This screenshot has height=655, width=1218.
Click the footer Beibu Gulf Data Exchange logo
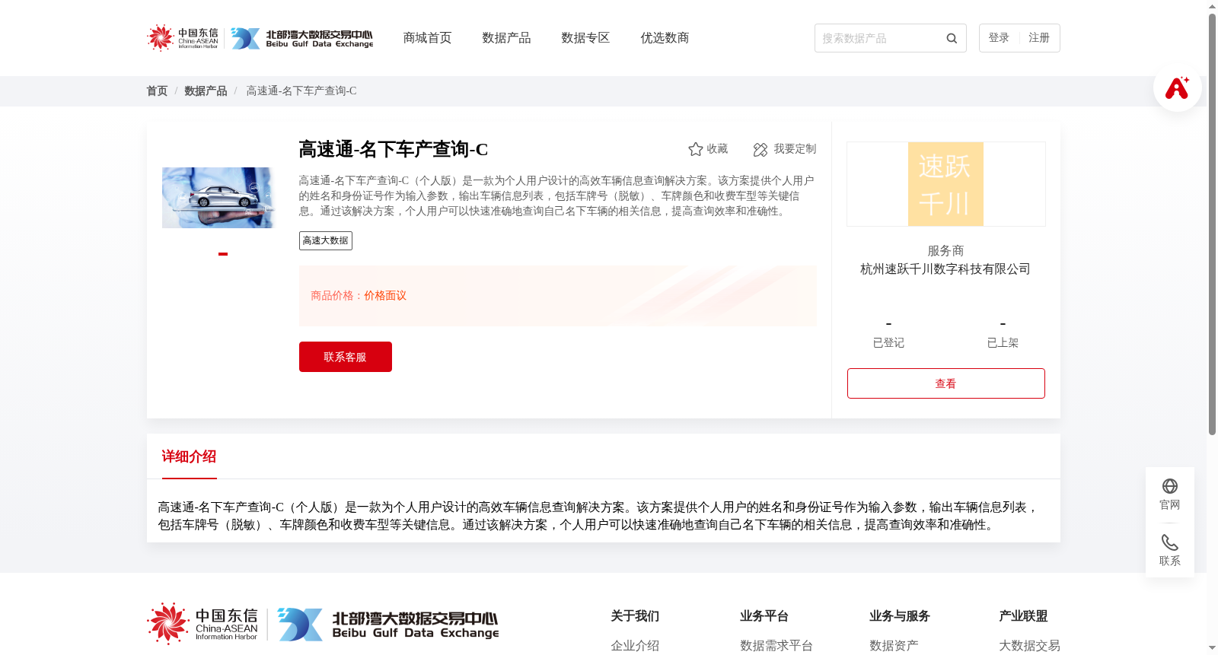coord(388,625)
